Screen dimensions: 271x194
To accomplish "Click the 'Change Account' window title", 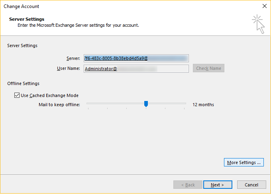I will point(22,6).
